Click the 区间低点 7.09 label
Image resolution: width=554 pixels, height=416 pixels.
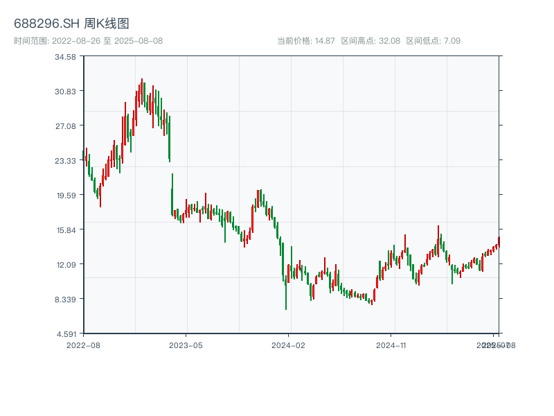(x=433, y=41)
